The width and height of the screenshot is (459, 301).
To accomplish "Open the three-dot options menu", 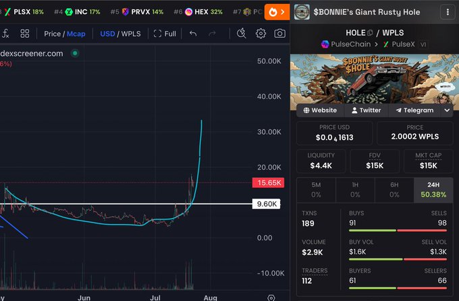I will click(448, 12).
